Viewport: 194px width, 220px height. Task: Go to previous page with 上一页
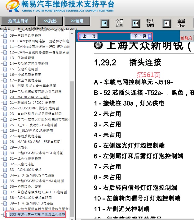(89, 36)
